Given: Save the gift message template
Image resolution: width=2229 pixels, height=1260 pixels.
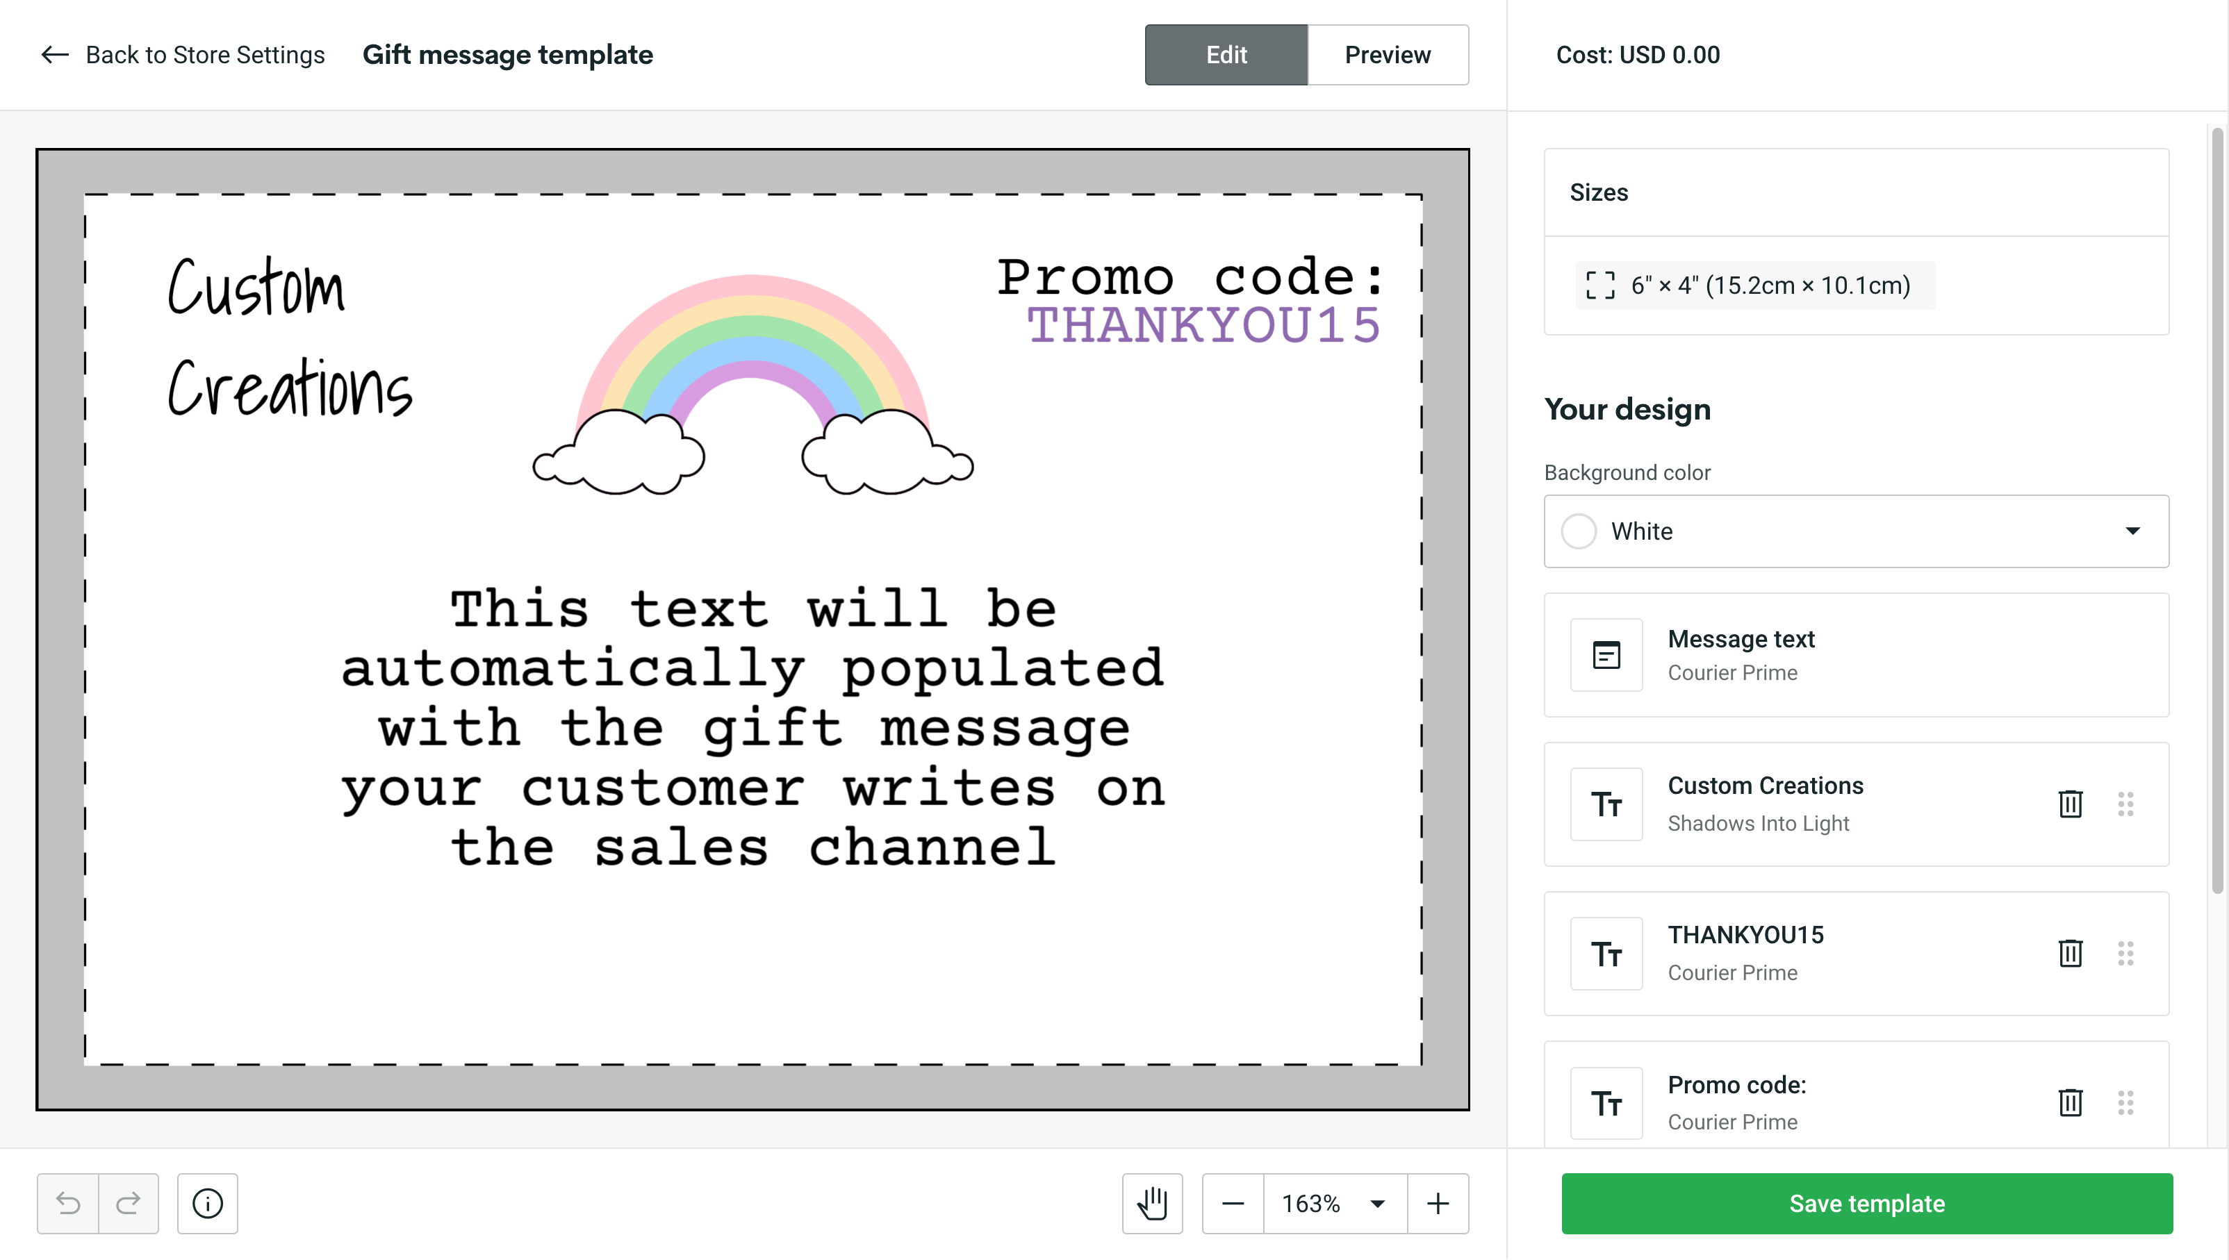Looking at the screenshot, I should [x=1866, y=1203].
